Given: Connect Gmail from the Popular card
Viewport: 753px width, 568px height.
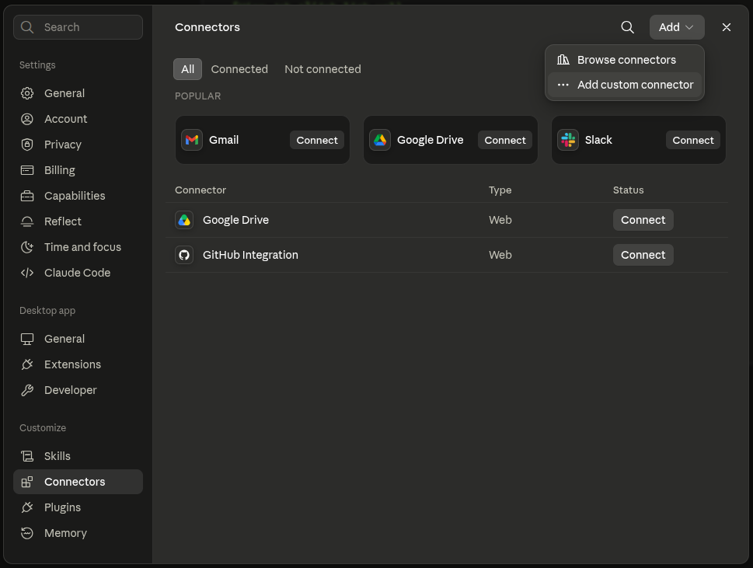Looking at the screenshot, I should click(x=317, y=140).
